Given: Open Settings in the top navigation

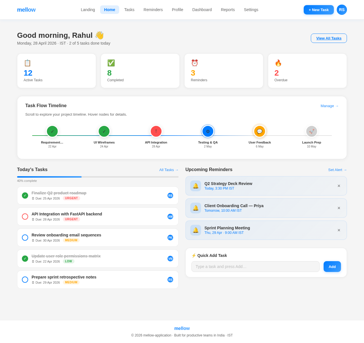Looking at the screenshot, I should pyautogui.click(x=251, y=10).
